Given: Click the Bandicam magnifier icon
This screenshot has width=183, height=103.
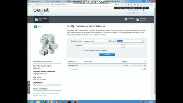Looking at the screenshot, I should (x=120, y=8).
